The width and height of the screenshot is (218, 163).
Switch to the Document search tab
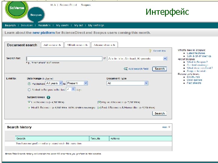click(x=22, y=45)
